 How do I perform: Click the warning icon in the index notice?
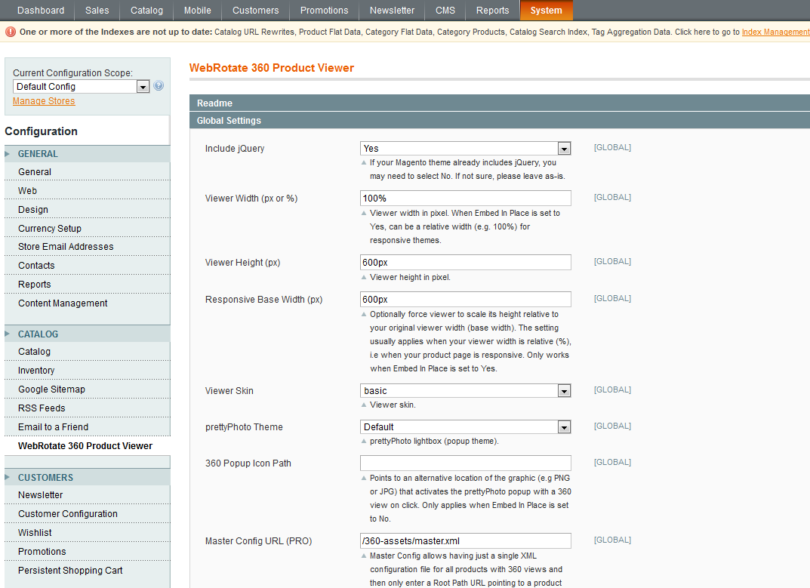11,32
